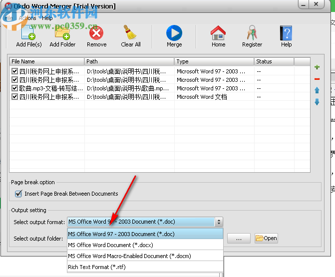Expand the Select output format combo box
Image resolution: width=335 pixels, height=277 pixels.
pos(219,222)
